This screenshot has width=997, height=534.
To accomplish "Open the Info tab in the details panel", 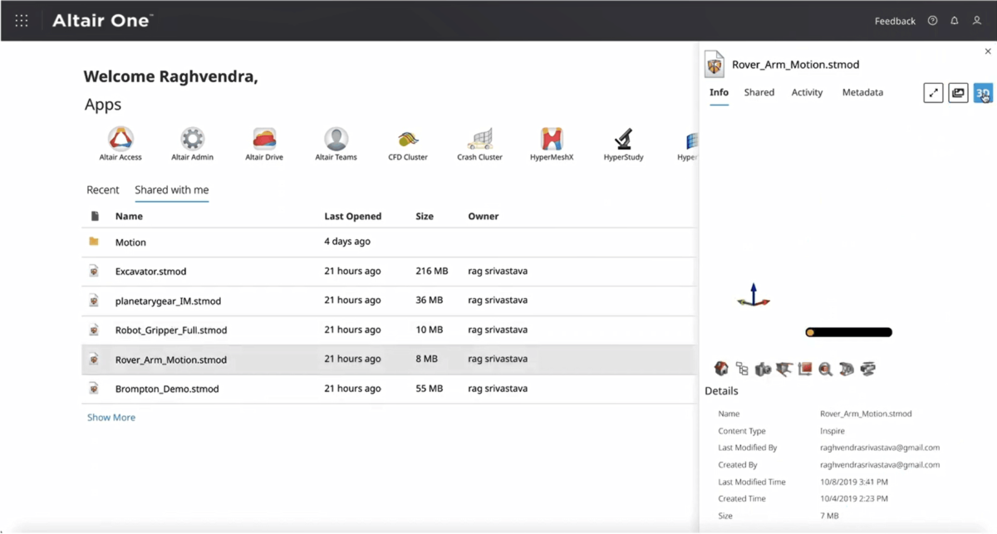I will click(719, 93).
